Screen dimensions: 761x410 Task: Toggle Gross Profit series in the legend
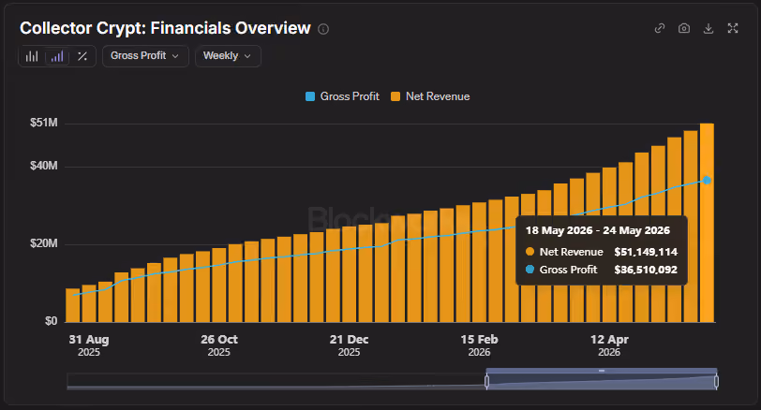[342, 96]
